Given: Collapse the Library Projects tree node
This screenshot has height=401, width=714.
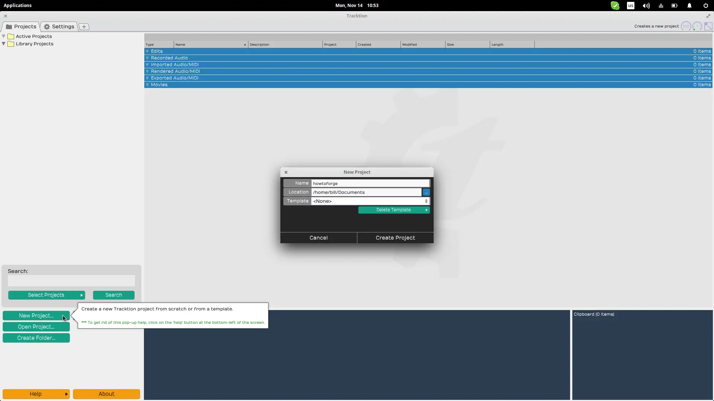Looking at the screenshot, I should [4, 44].
